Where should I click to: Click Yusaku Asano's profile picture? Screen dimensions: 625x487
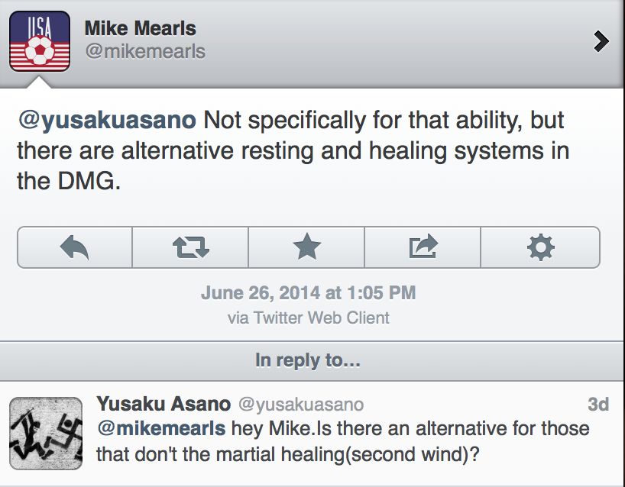tap(46, 433)
